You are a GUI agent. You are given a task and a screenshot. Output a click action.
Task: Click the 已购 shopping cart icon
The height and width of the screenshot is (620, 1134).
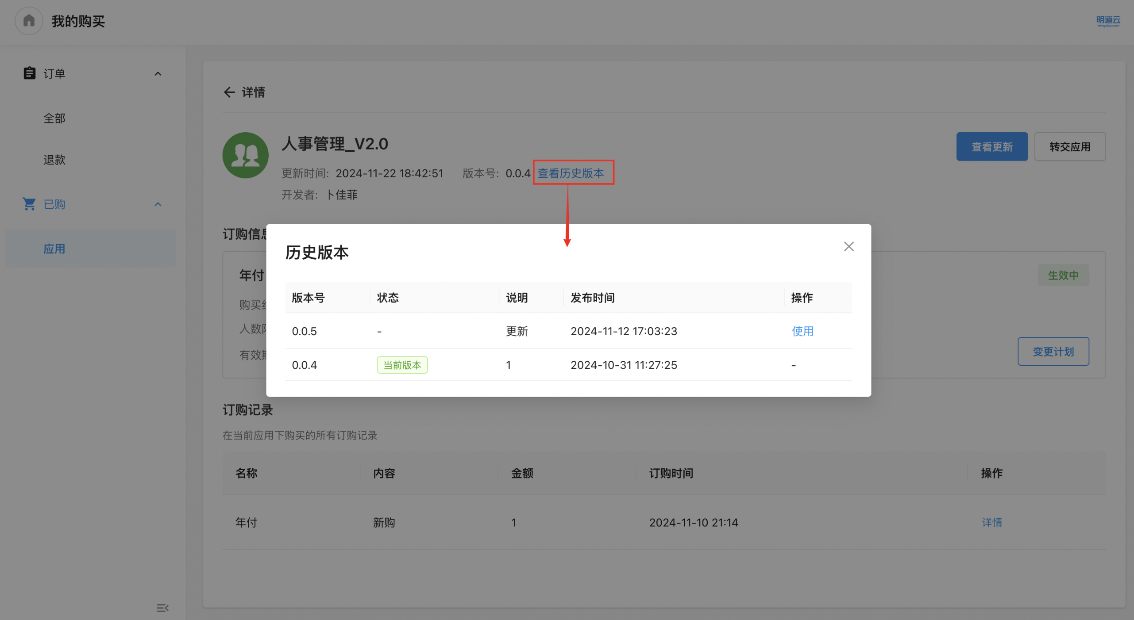coord(29,204)
